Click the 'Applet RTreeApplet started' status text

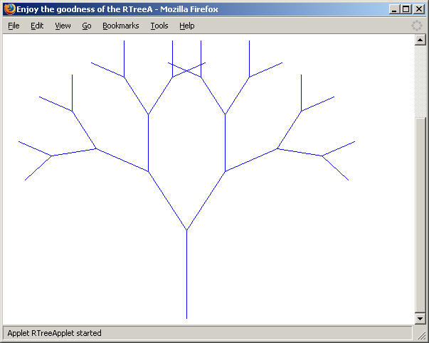pyautogui.click(x=55, y=333)
